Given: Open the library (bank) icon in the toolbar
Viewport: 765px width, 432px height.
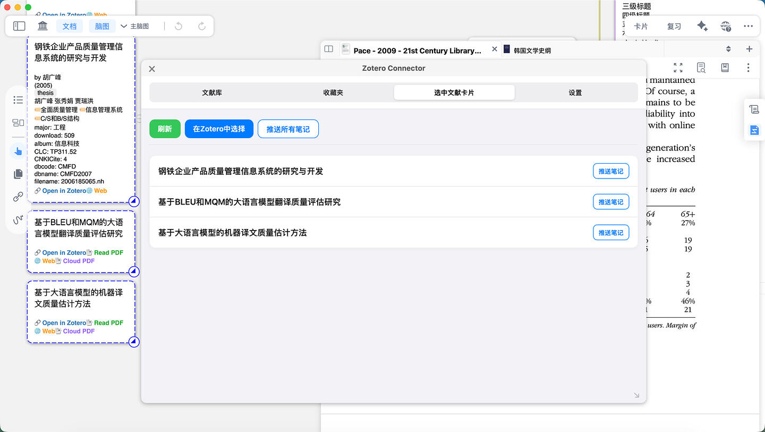Looking at the screenshot, I should (42, 26).
